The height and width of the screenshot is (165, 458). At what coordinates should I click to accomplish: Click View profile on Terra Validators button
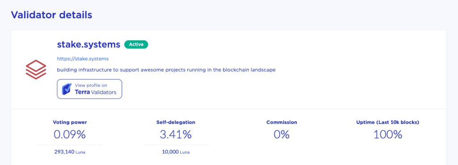point(89,89)
